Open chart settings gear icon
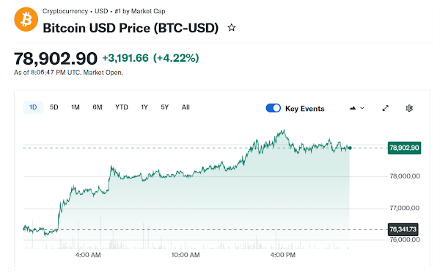The image size is (440, 274). (x=409, y=108)
